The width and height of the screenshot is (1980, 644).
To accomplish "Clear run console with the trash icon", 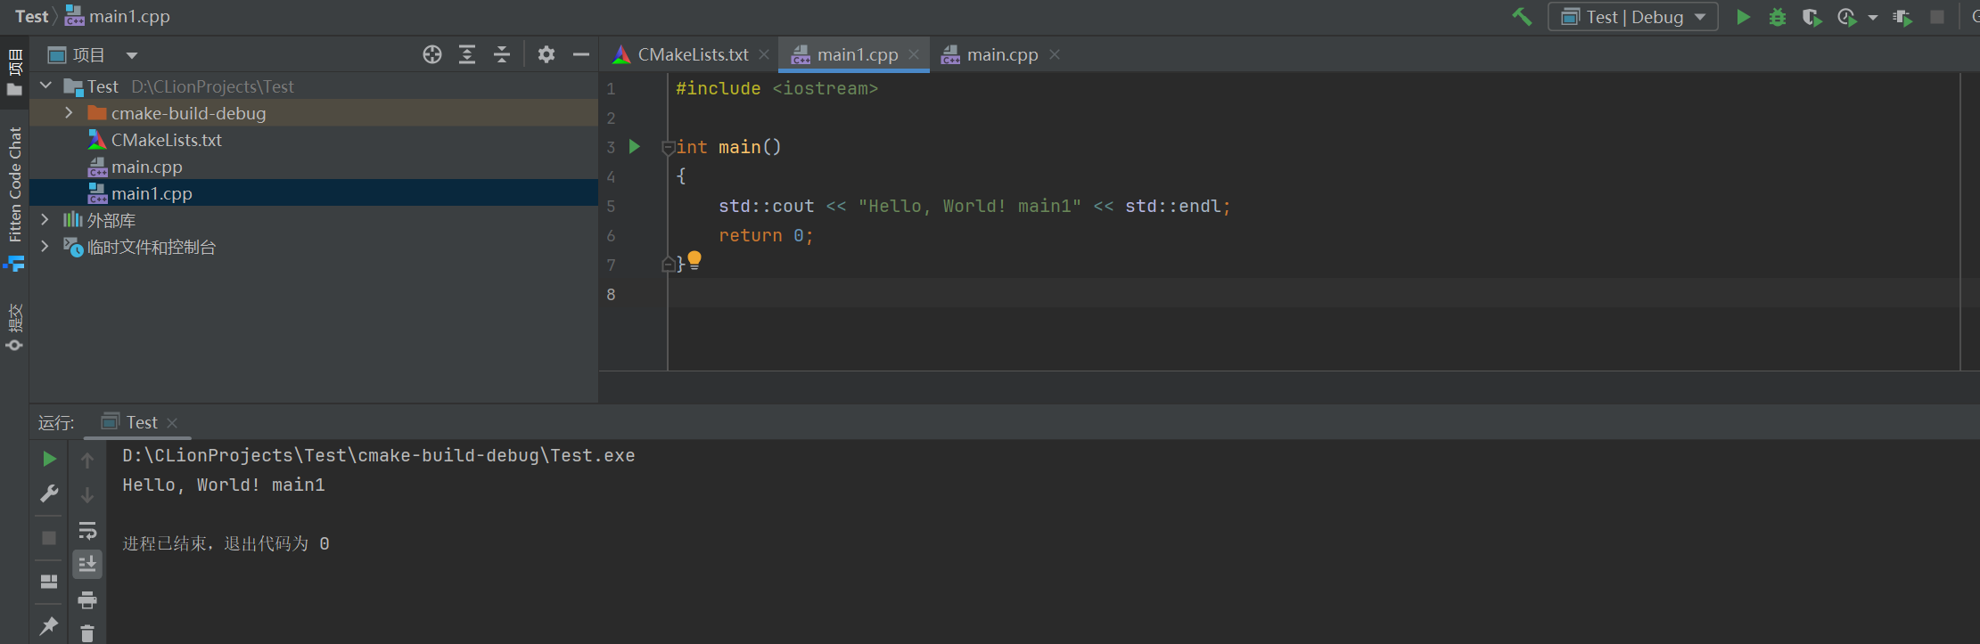I will pos(87,633).
